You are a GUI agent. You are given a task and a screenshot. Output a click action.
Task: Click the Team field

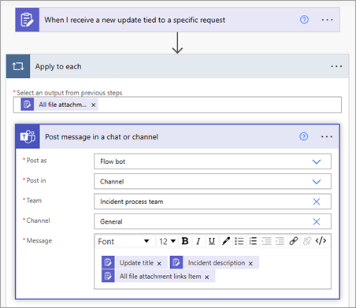[213, 202]
